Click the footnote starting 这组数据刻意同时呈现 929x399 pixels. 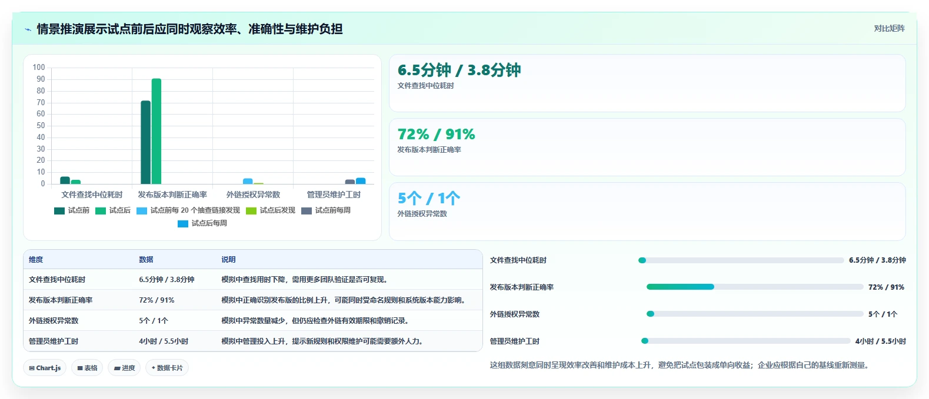pos(679,366)
